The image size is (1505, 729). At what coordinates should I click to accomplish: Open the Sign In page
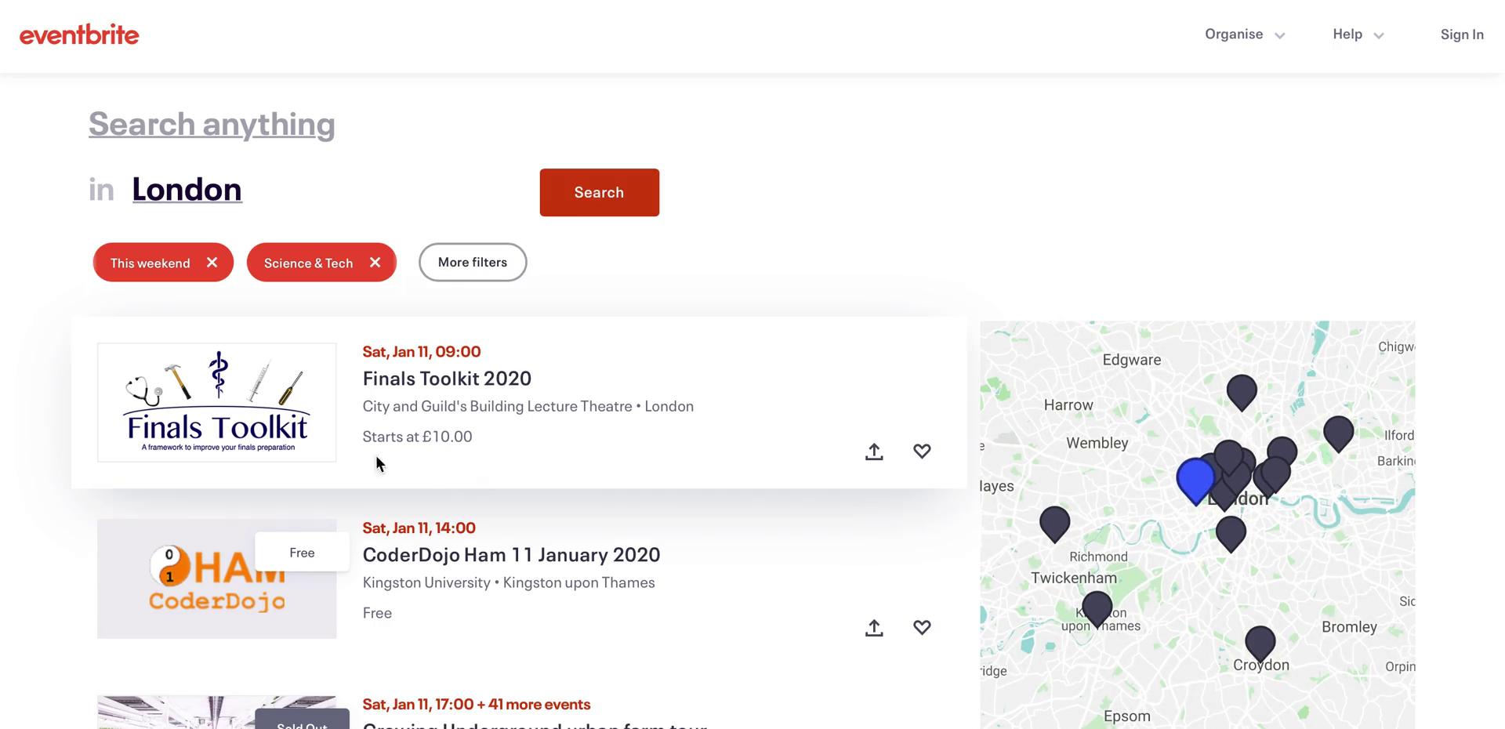click(1462, 34)
